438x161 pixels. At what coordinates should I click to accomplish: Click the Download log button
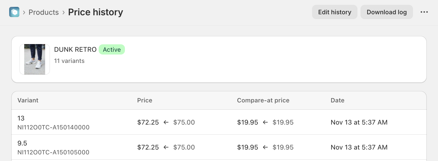coord(387,12)
